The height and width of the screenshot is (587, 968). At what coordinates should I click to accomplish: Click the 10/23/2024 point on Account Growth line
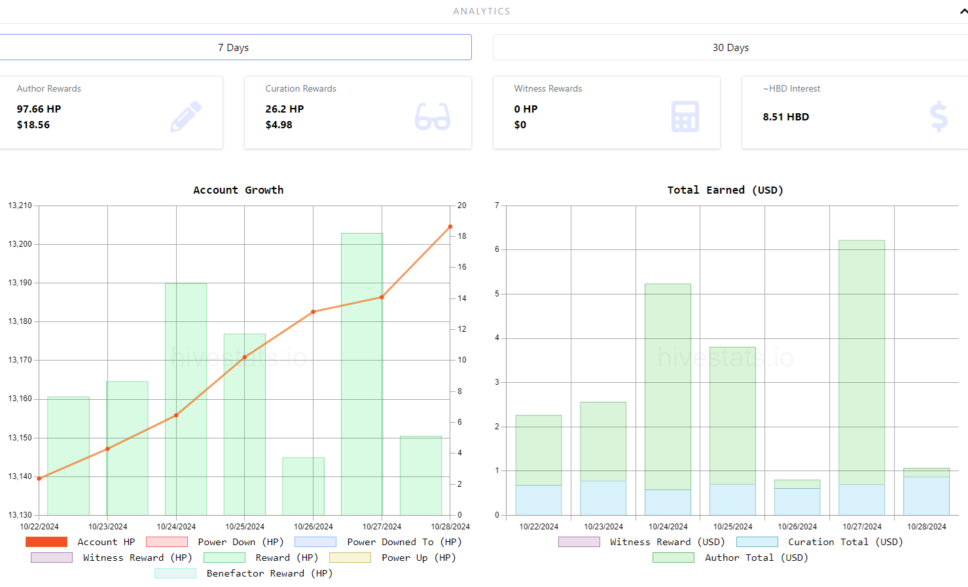click(x=108, y=449)
